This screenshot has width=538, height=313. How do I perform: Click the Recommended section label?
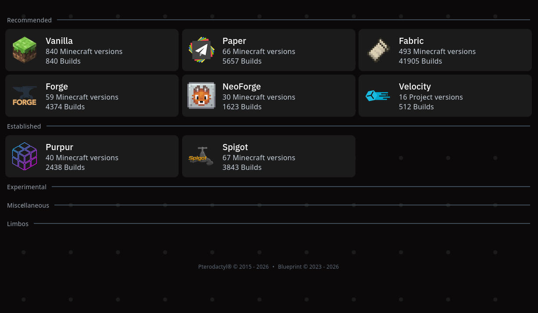pos(29,20)
